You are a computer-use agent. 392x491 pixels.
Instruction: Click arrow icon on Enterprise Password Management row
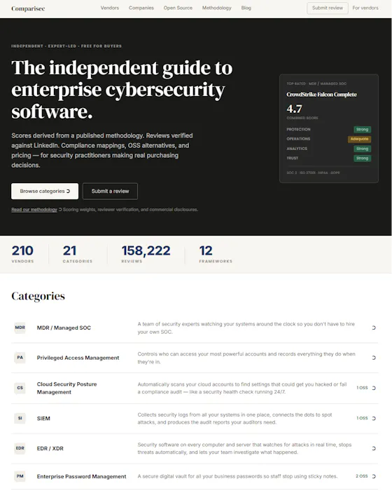coord(374,476)
